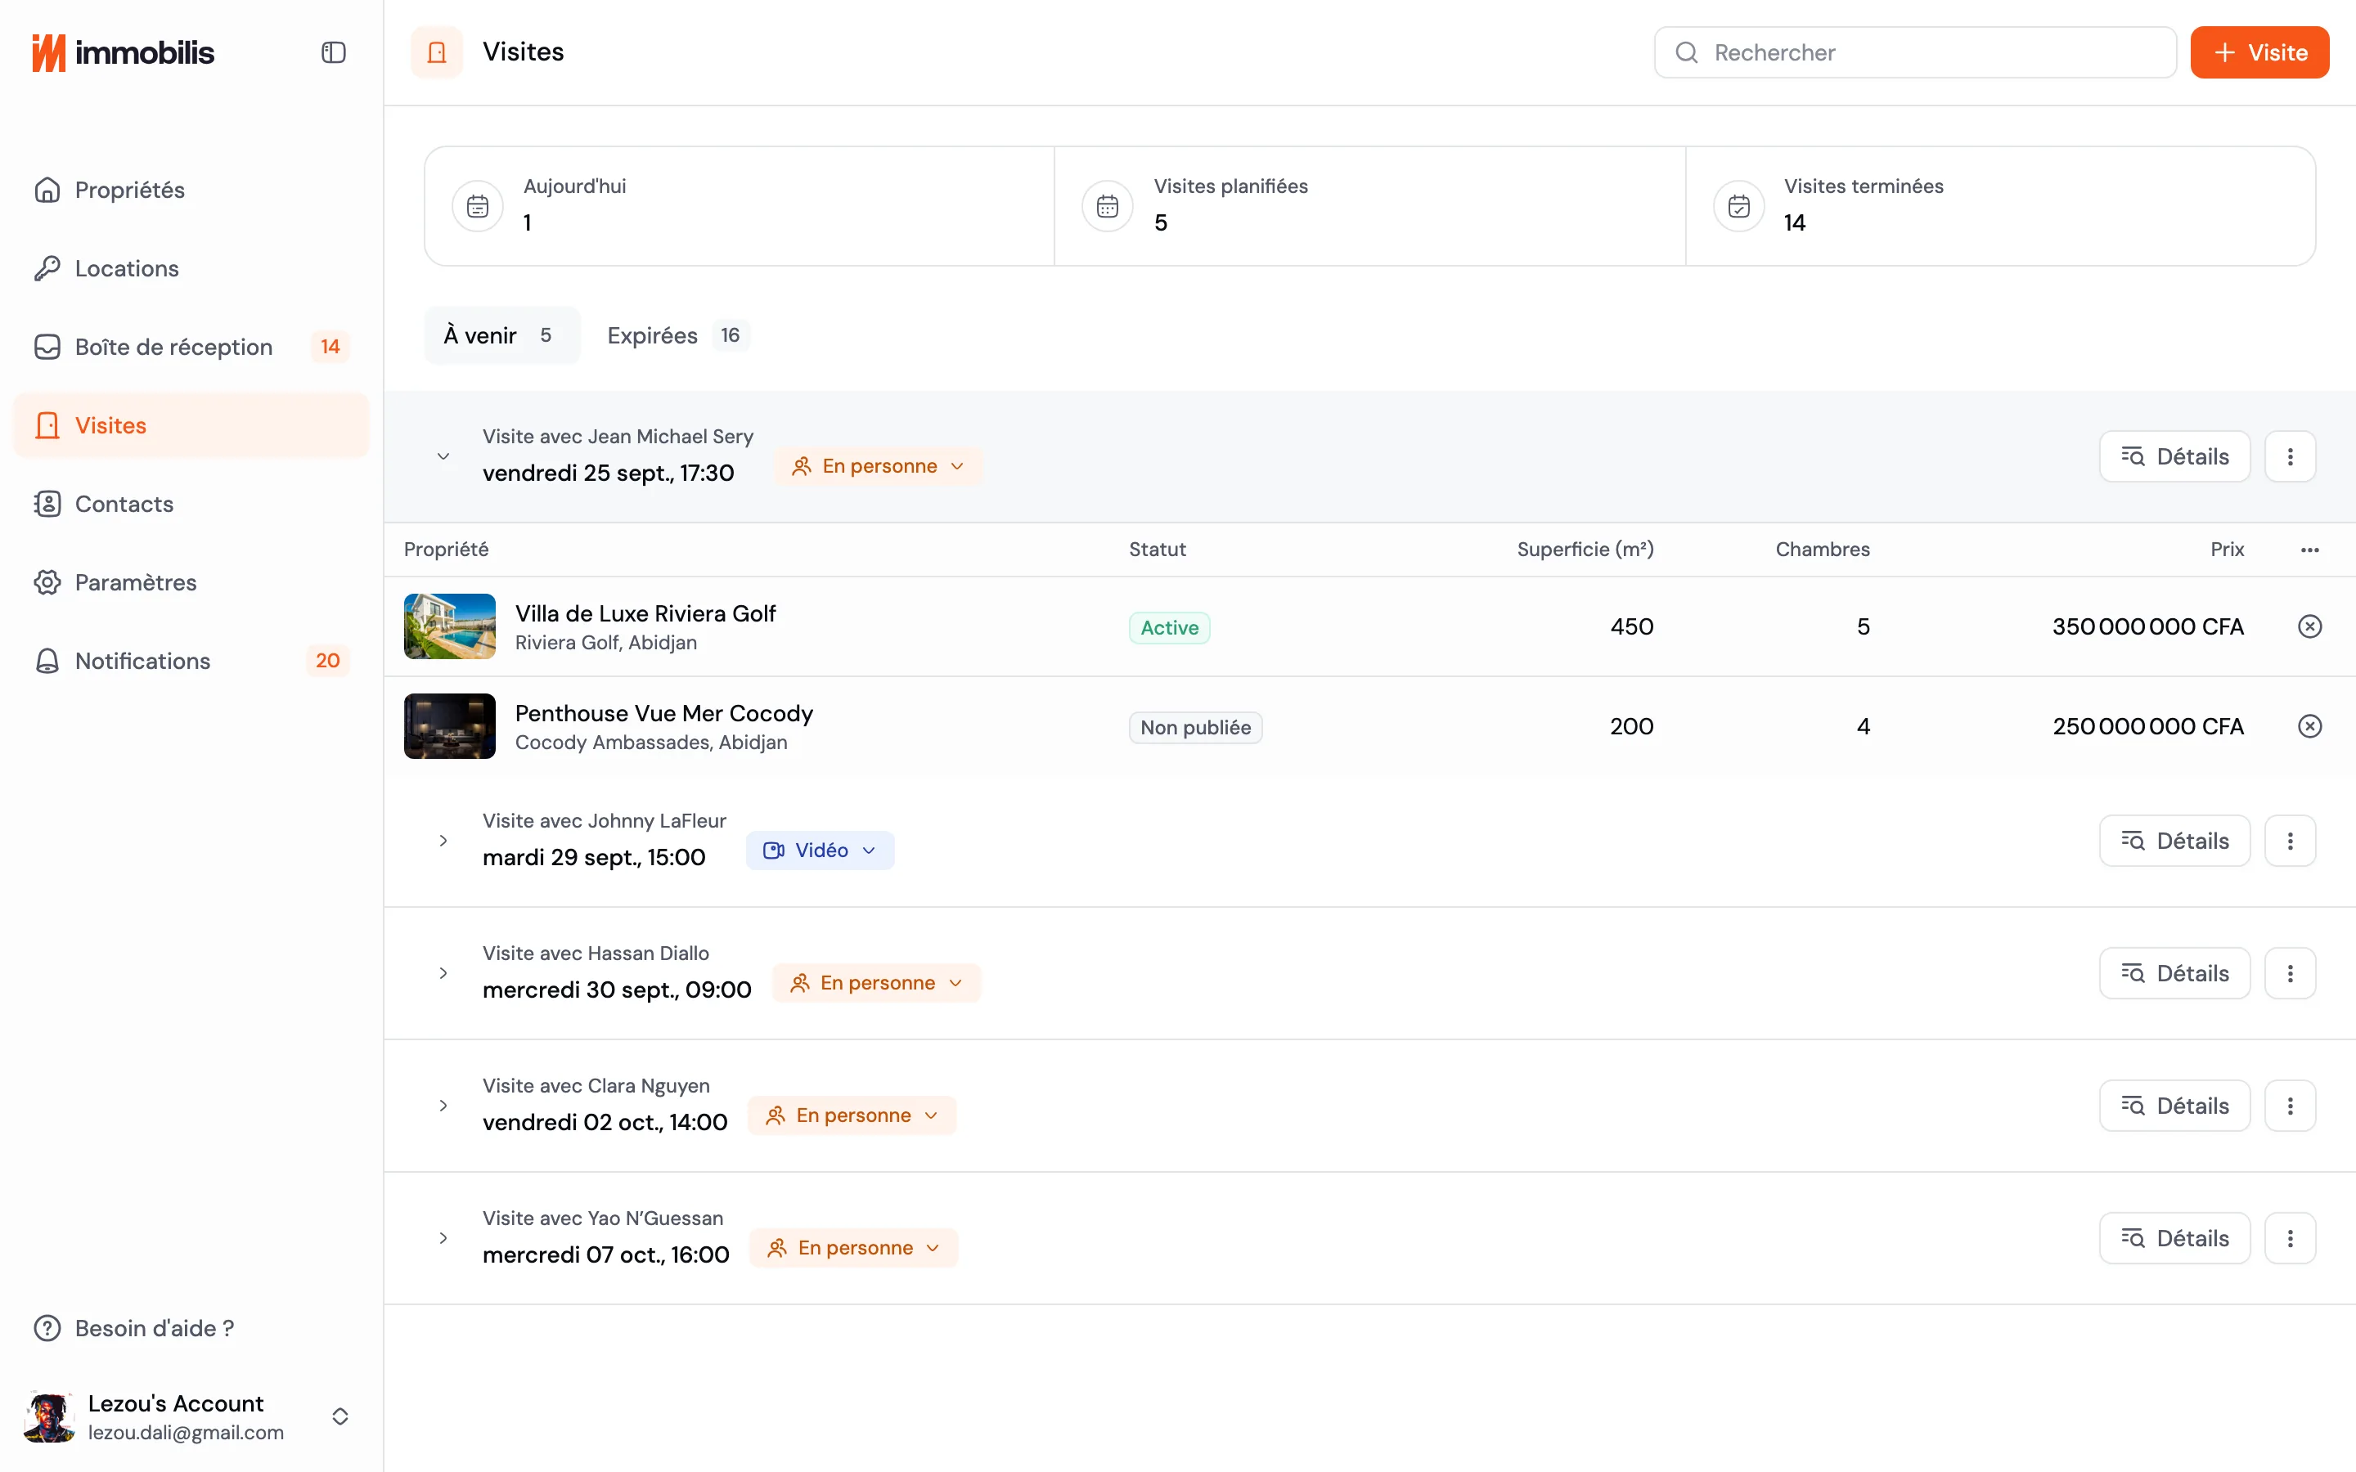Screen dimensions: 2356x1472
Task: Expand the Johnny LaFleur visit
Action: [443, 840]
